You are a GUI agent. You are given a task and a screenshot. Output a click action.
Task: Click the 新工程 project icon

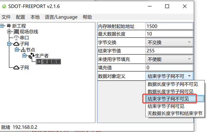pyautogui.click(x=9, y=26)
